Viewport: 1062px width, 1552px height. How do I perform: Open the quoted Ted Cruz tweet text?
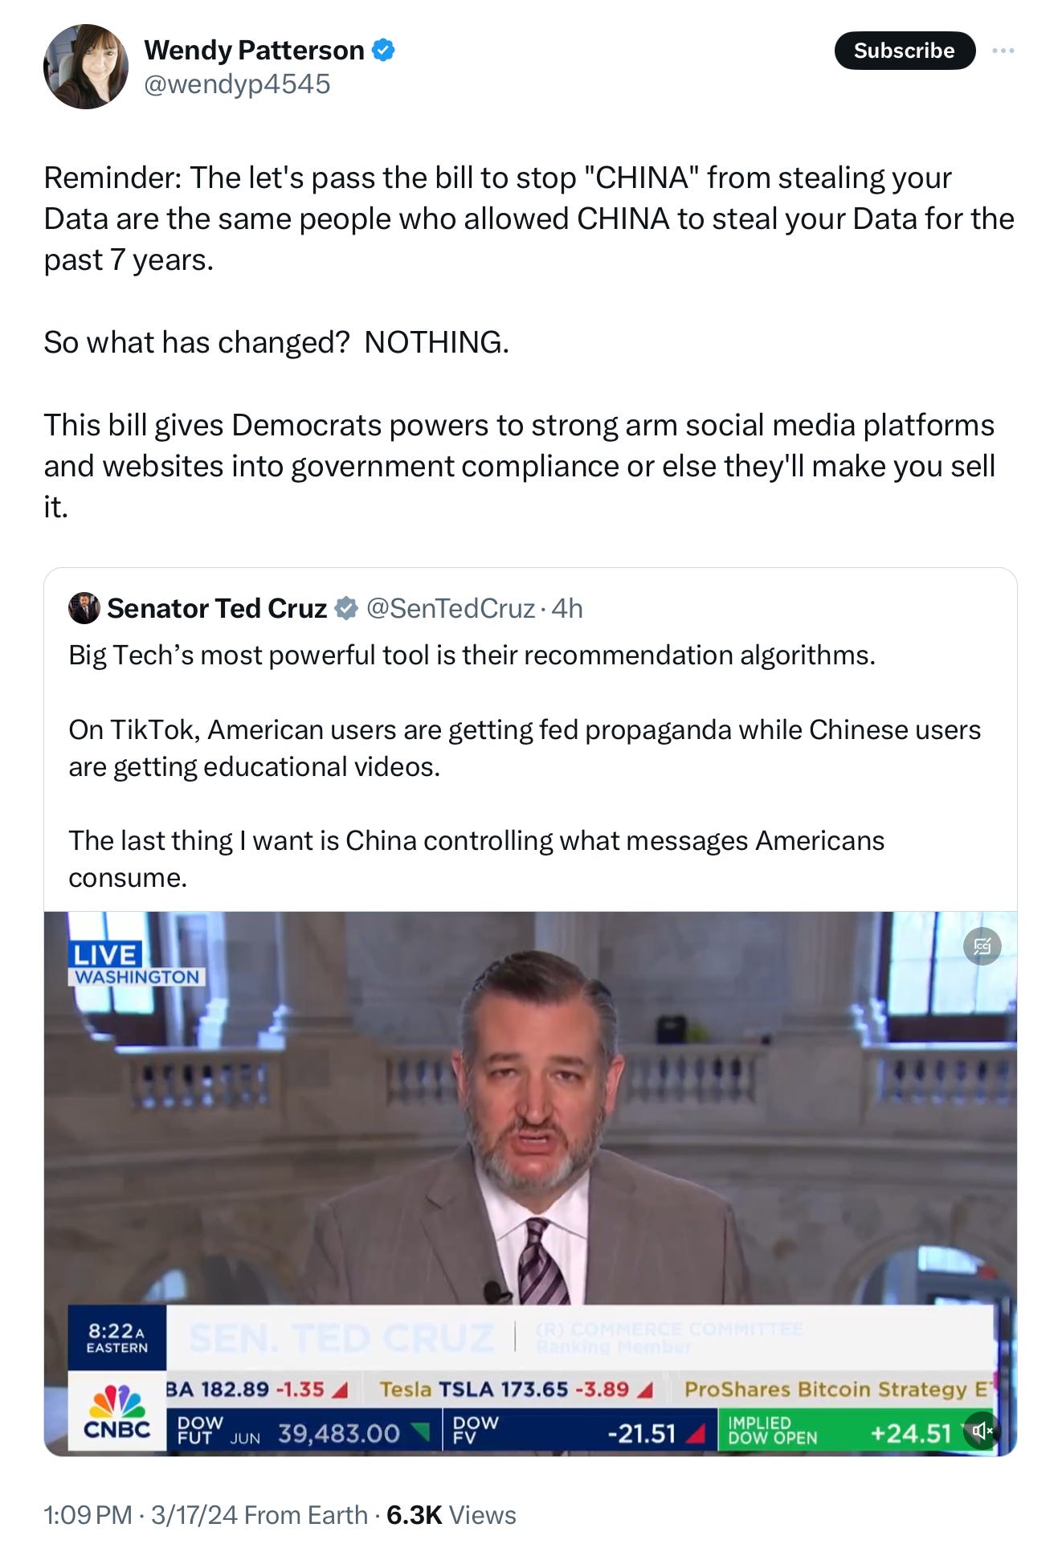(x=525, y=766)
